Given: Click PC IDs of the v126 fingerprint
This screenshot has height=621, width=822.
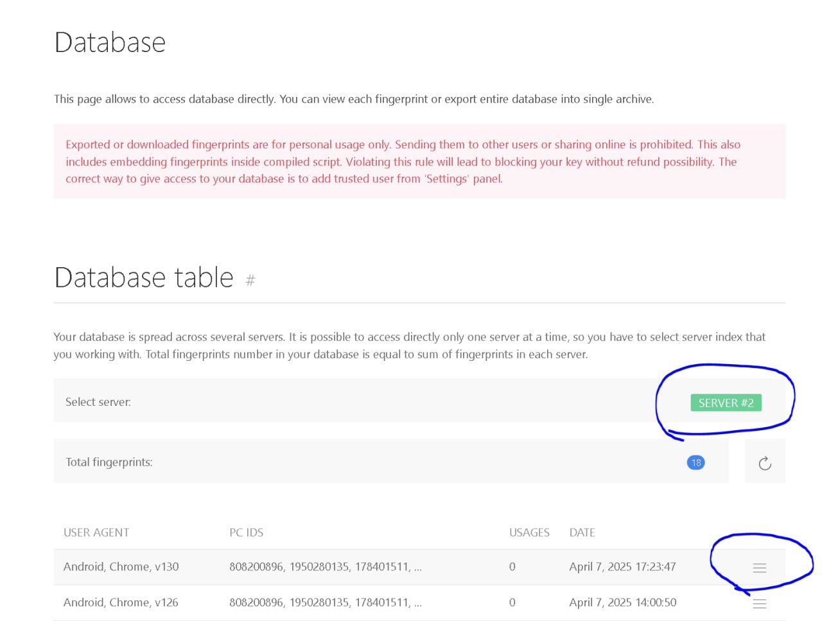Looking at the screenshot, I should click(325, 602).
